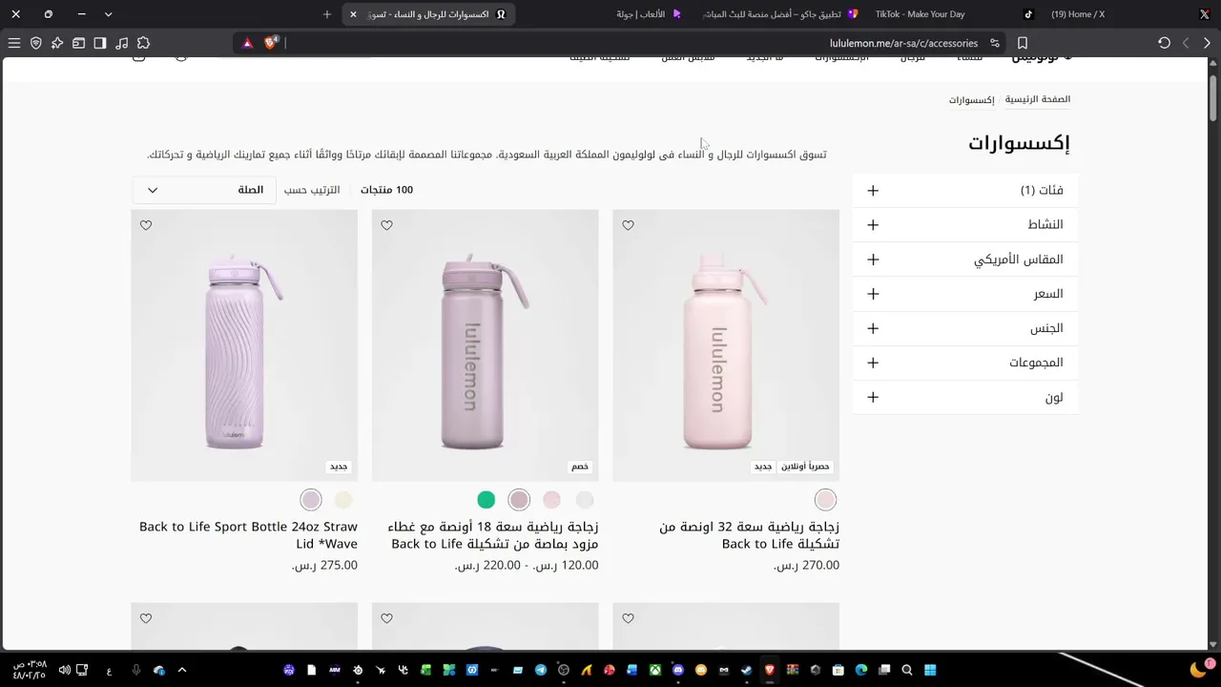Image resolution: width=1221 pixels, height=687 pixels.
Task: Switch to the تطبيق جاكو tab
Action: pyautogui.click(x=780, y=14)
